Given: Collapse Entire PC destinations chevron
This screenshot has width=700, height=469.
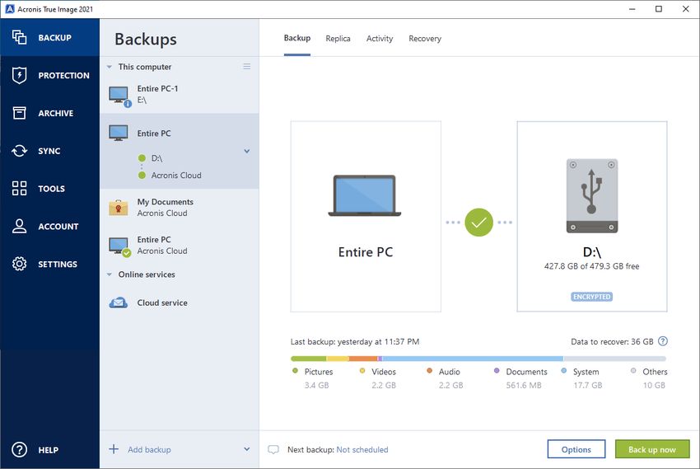Looking at the screenshot, I should pos(246,152).
